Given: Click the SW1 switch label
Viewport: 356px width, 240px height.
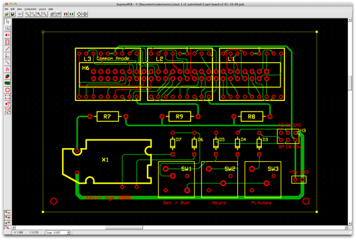Looking at the screenshot, I should click(x=186, y=169).
